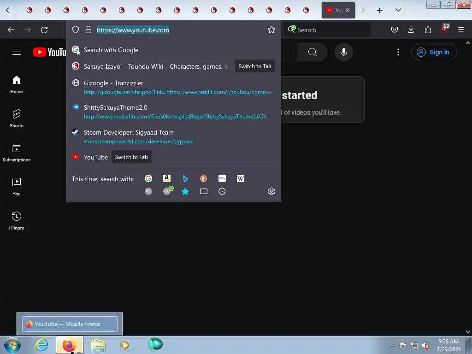Choose Search with Google suggestion

coord(173,50)
